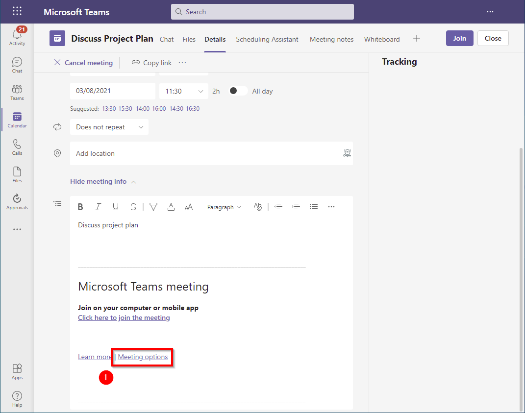Open the 11:30 time dropdown
This screenshot has width=525, height=414.
click(184, 91)
